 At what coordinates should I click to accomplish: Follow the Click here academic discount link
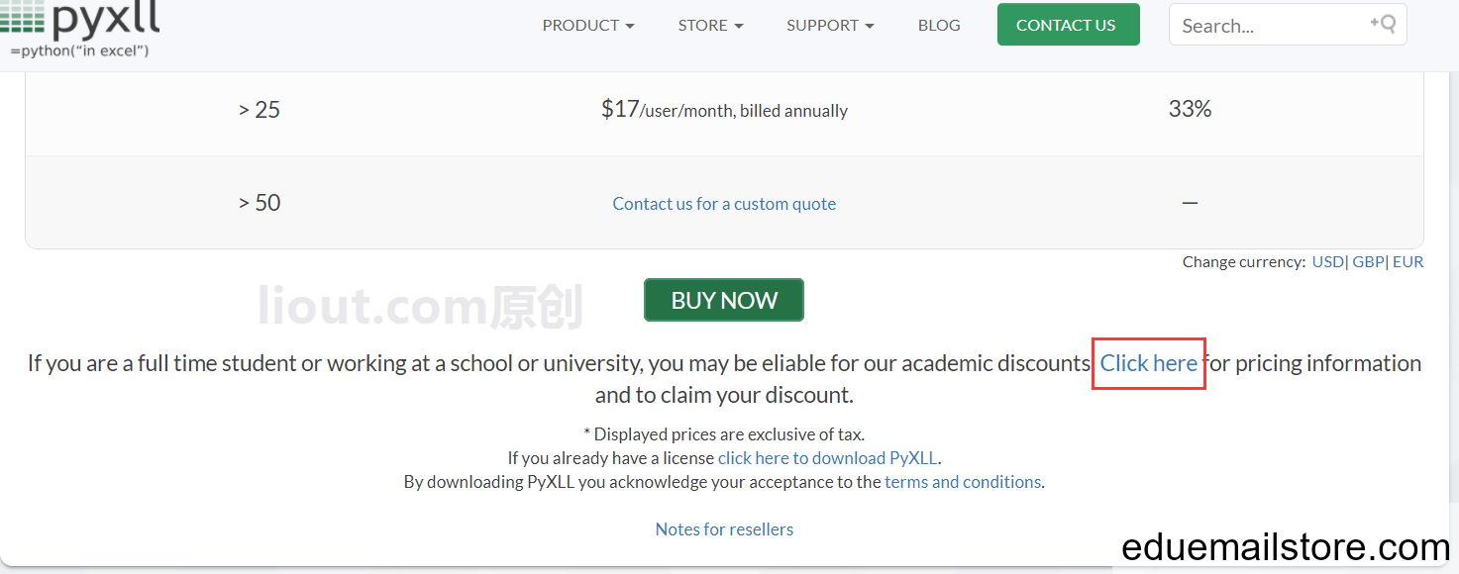(1149, 363)
